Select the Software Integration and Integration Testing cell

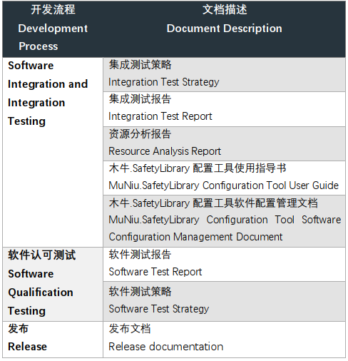click(53, 152)
